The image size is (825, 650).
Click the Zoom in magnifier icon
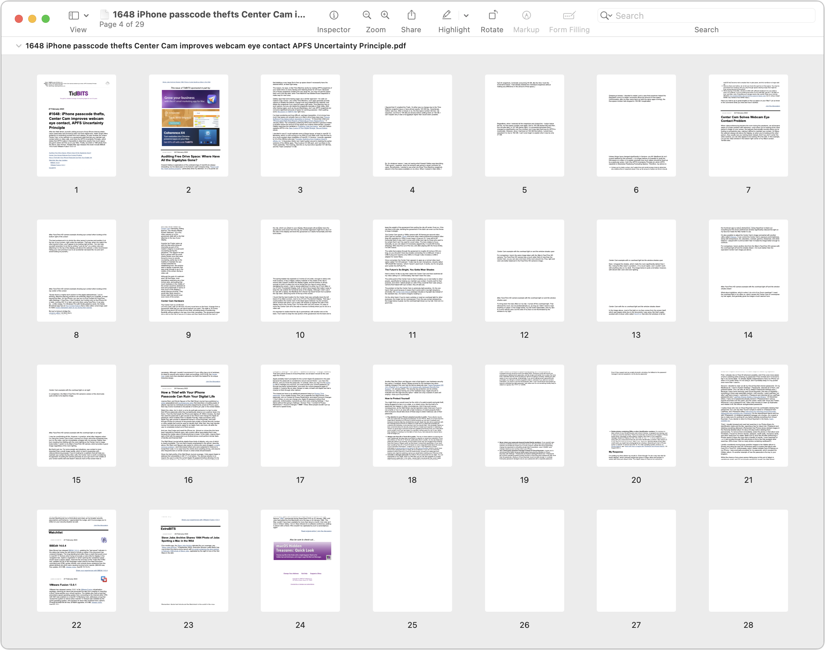[385, 15]
